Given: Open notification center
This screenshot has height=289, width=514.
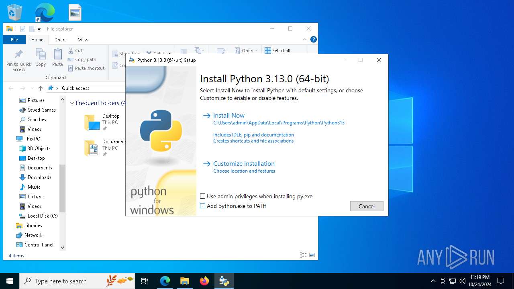Looking at the screenshot, I should pos(501,281).
